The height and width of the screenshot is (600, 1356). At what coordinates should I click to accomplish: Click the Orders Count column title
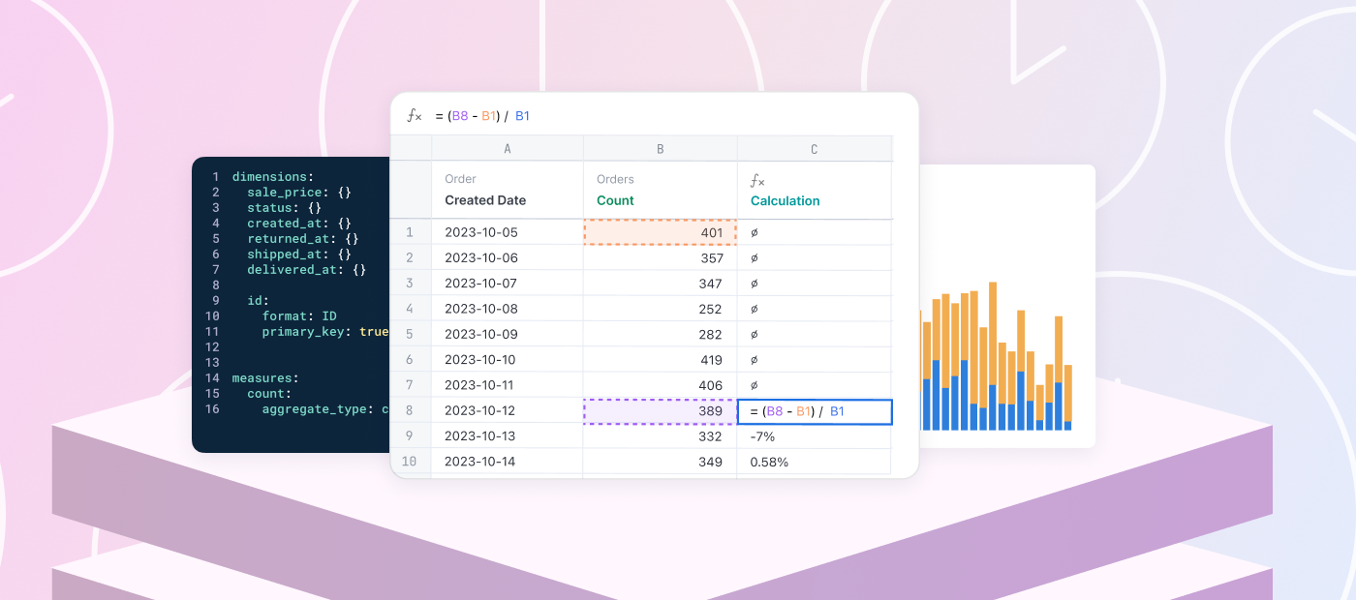click(x=615, y=201)
